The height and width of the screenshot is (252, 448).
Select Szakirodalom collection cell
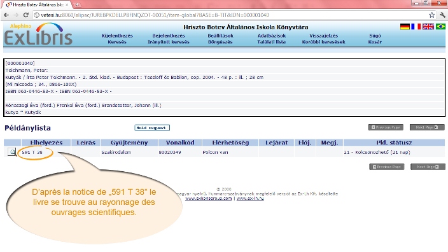click(116, 152)
